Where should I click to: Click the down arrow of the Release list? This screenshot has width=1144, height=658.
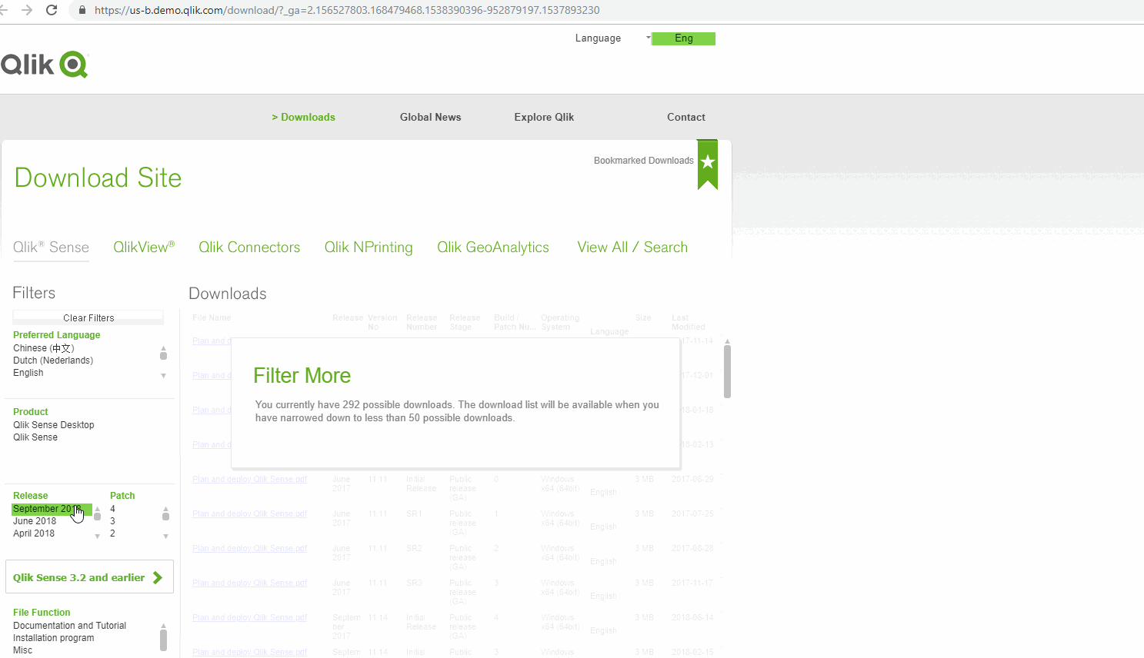[97, 537]
